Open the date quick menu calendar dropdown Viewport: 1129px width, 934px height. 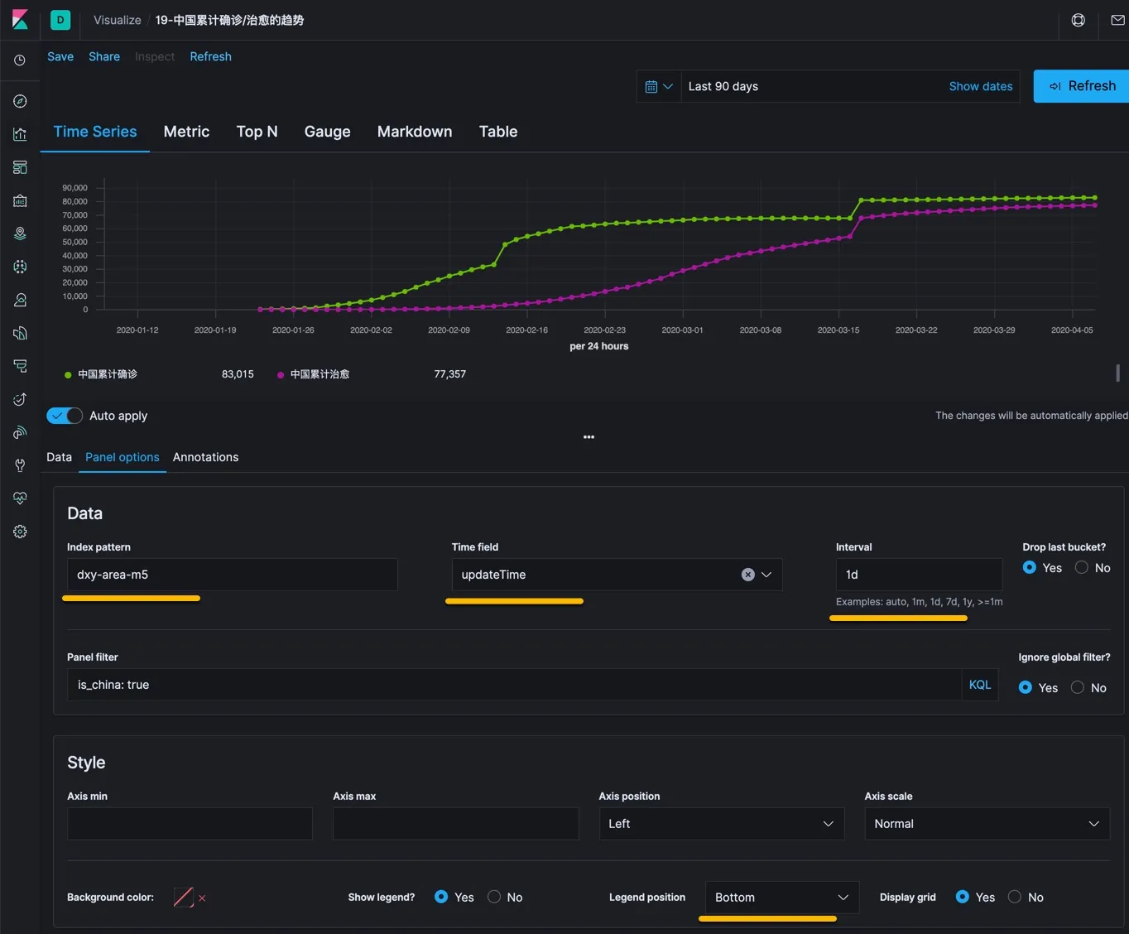click(x=659, y=86)
